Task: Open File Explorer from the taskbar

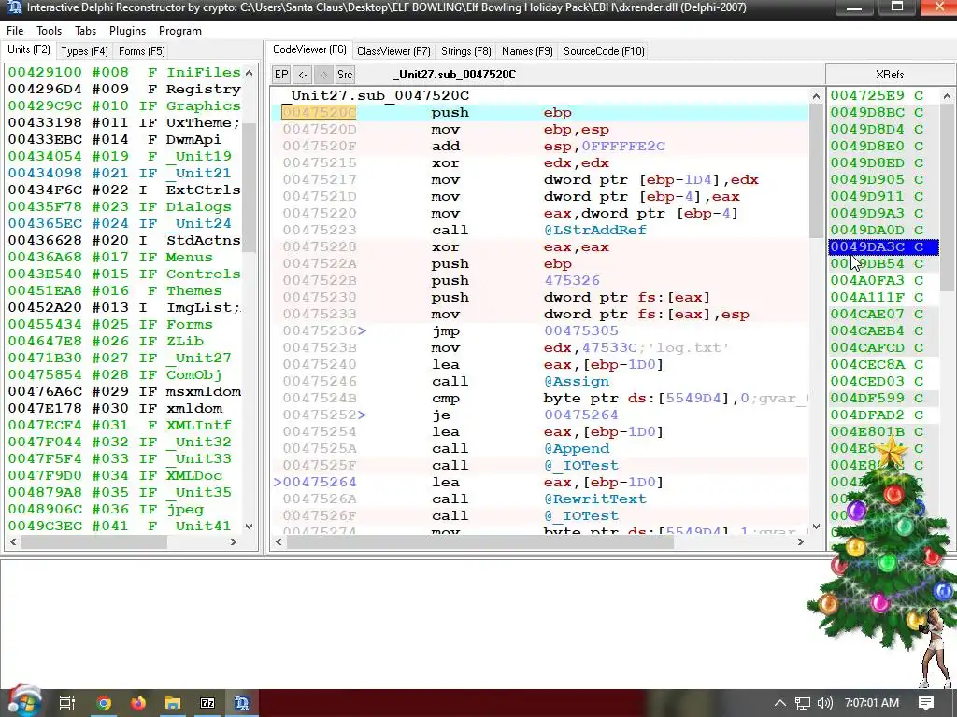Action: [x=173, y=703]
